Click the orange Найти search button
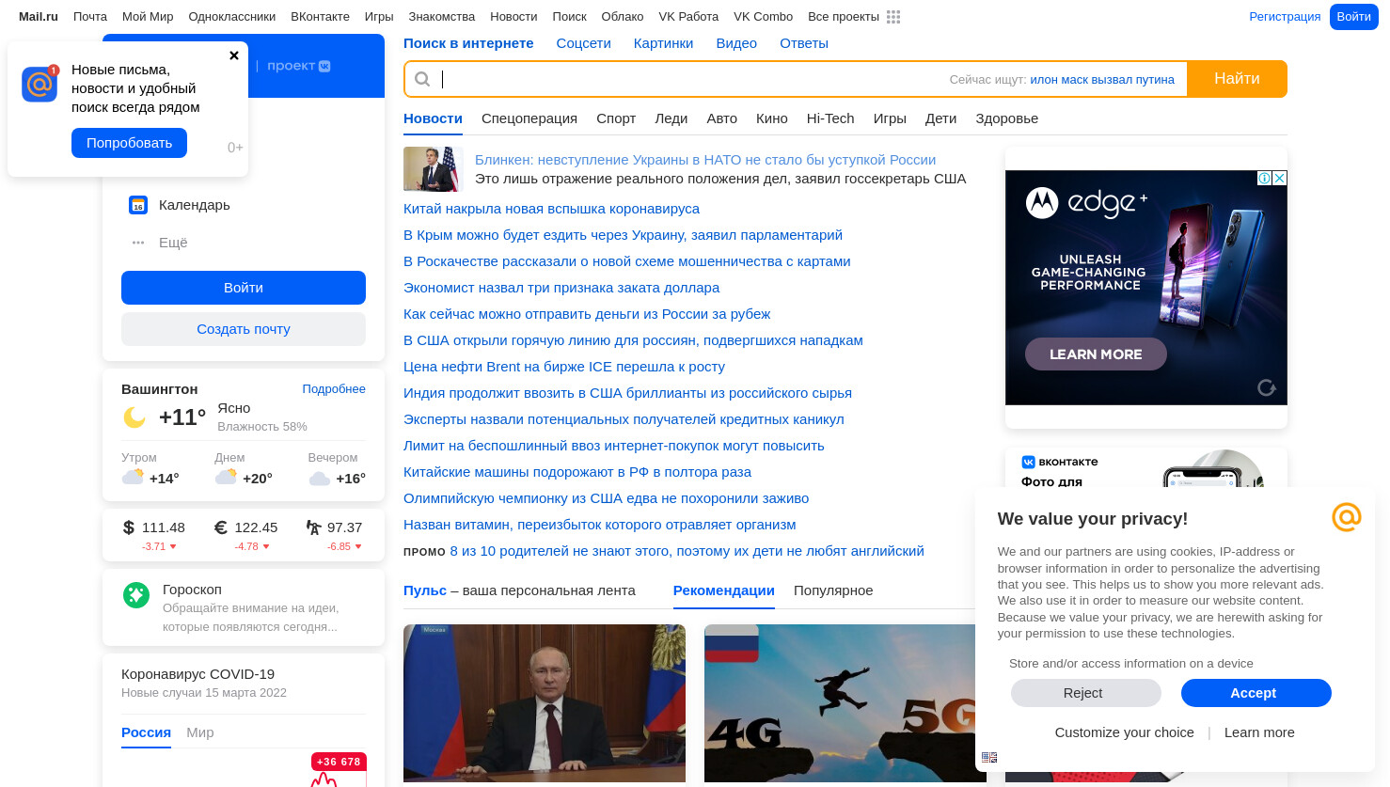The width and height of the screenshot is (1390, 787). coord(1237,79)
